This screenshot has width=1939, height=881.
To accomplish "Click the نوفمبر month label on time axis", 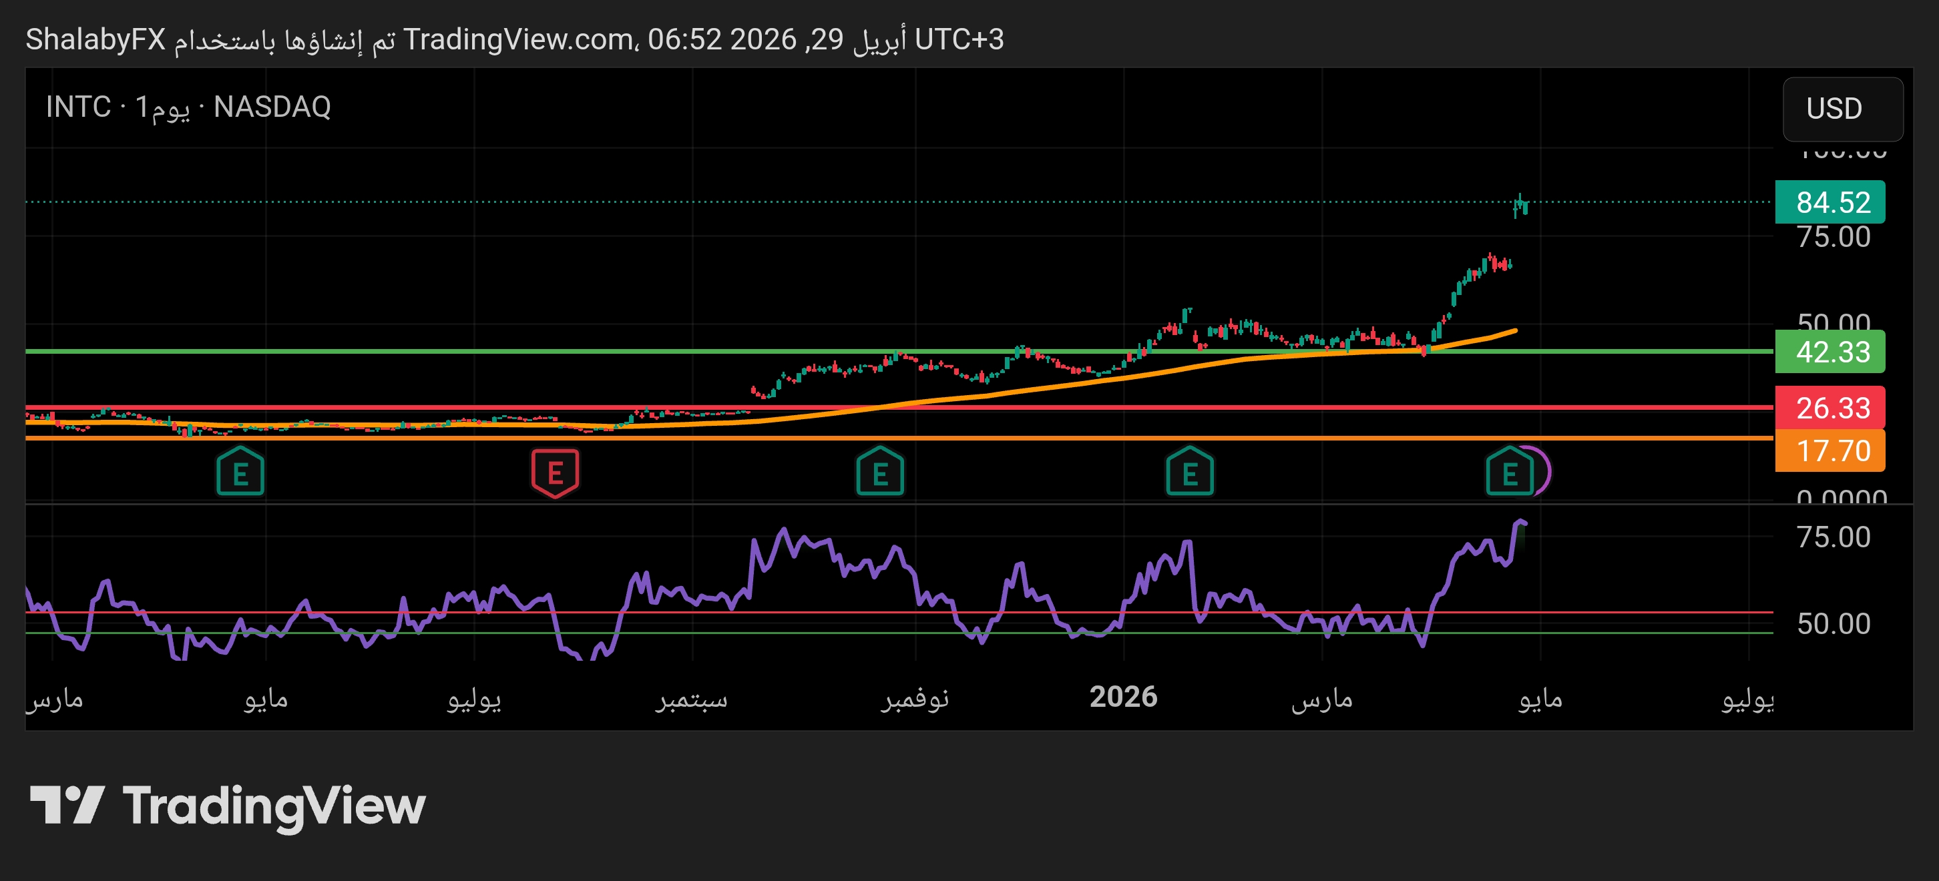I will tap(915, 698).
